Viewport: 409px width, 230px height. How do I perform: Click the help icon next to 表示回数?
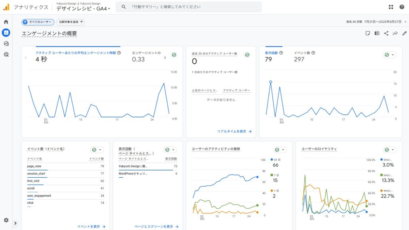pos(281,53)
